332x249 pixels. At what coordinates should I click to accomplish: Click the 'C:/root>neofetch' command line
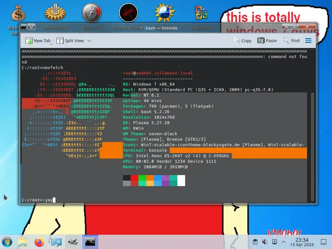(42, 67)
